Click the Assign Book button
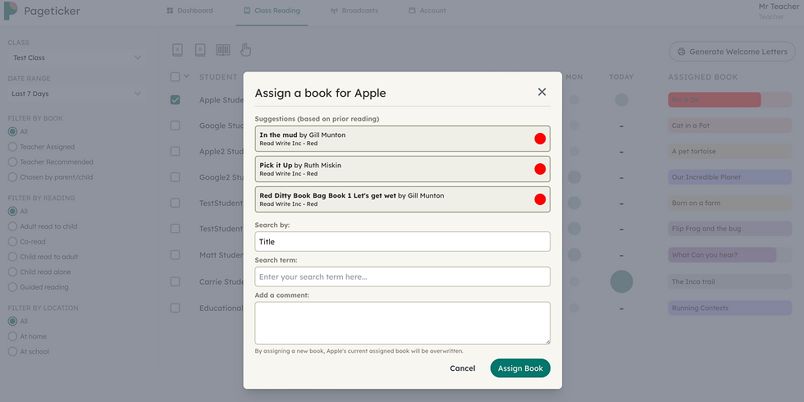Screen dimensions: 804x402 pyautogui.click(x=520, y=368)
